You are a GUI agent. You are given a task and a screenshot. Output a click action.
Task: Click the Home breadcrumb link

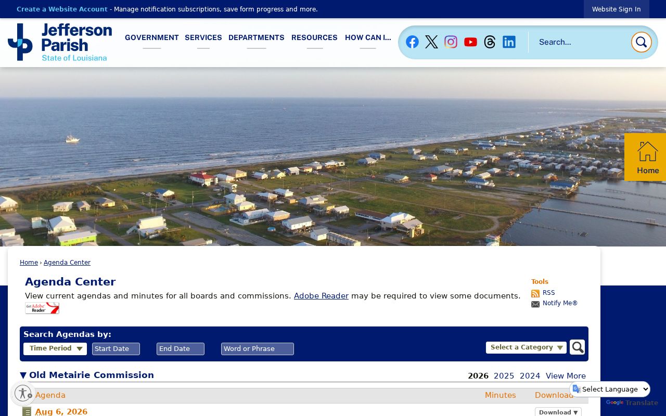29,263
